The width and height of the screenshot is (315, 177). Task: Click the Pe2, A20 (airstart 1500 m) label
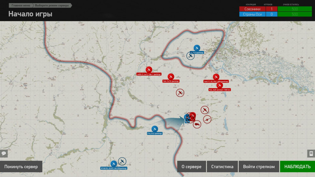(220, 90)
